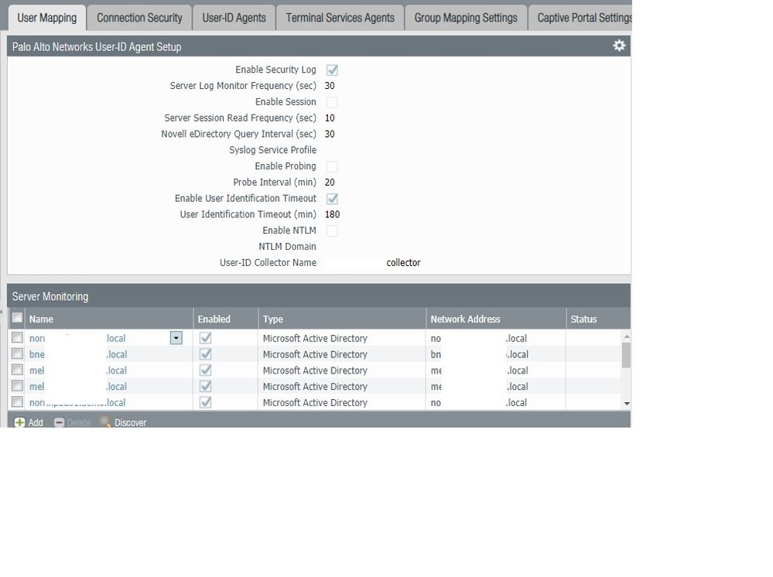Open the first nor .local server link
This screenshot has width=773, height=577.
77,339
